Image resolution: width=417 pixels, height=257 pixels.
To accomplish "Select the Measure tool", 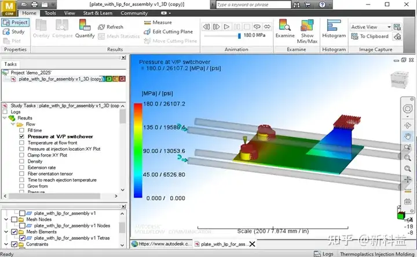I will (x=158, y=23).
